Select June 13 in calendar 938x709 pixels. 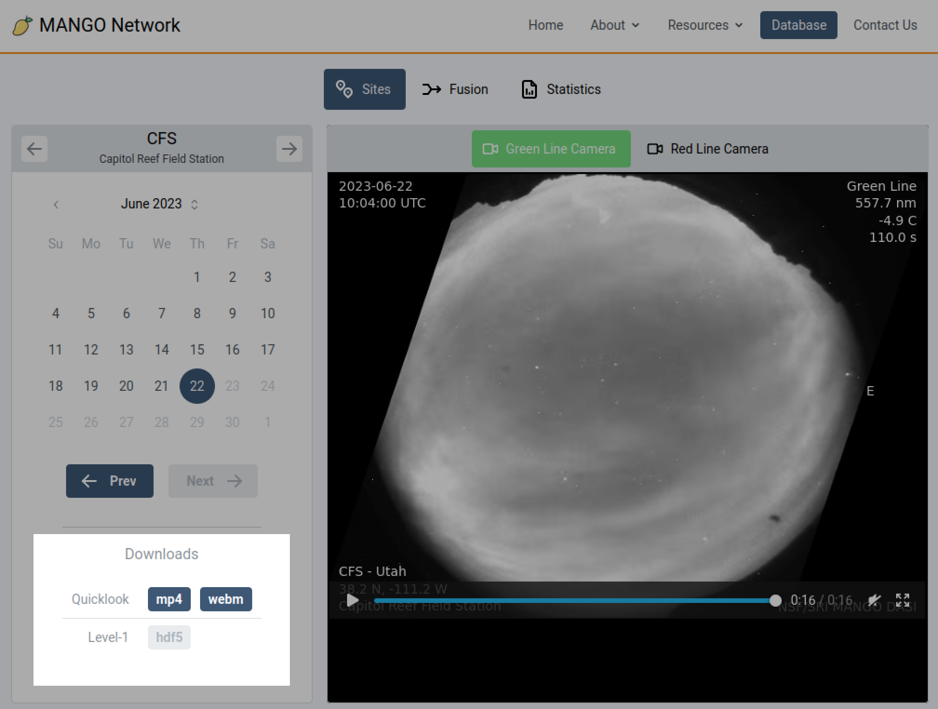pos(126,350)
